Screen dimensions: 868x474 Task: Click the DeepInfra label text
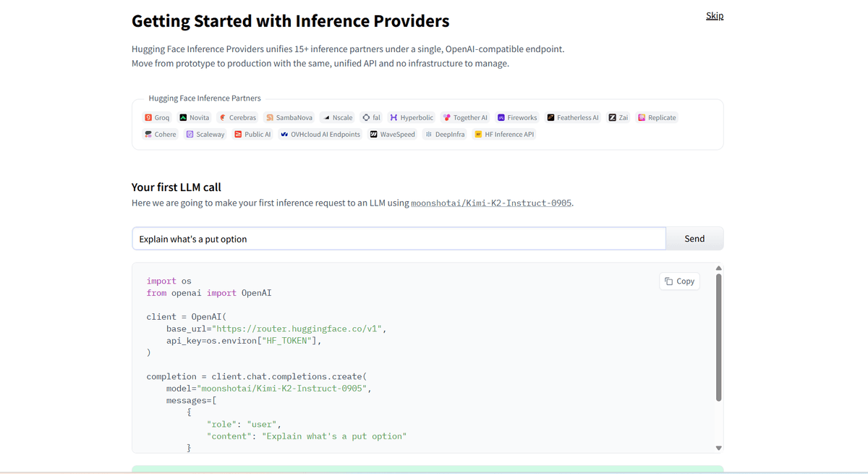(x=450, y=134)
